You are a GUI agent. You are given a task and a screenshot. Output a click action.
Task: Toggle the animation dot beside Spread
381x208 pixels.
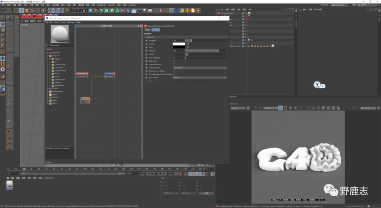pos(147,51)
